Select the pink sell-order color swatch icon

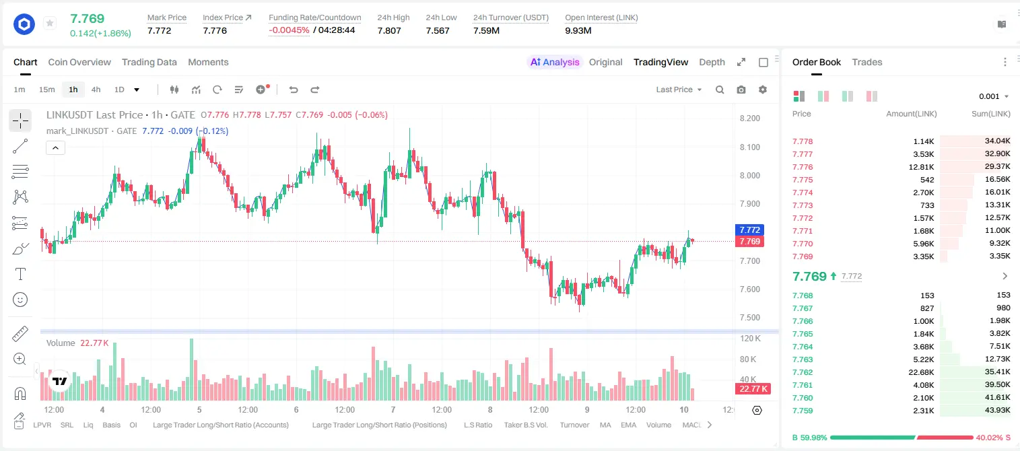[872, 96]
